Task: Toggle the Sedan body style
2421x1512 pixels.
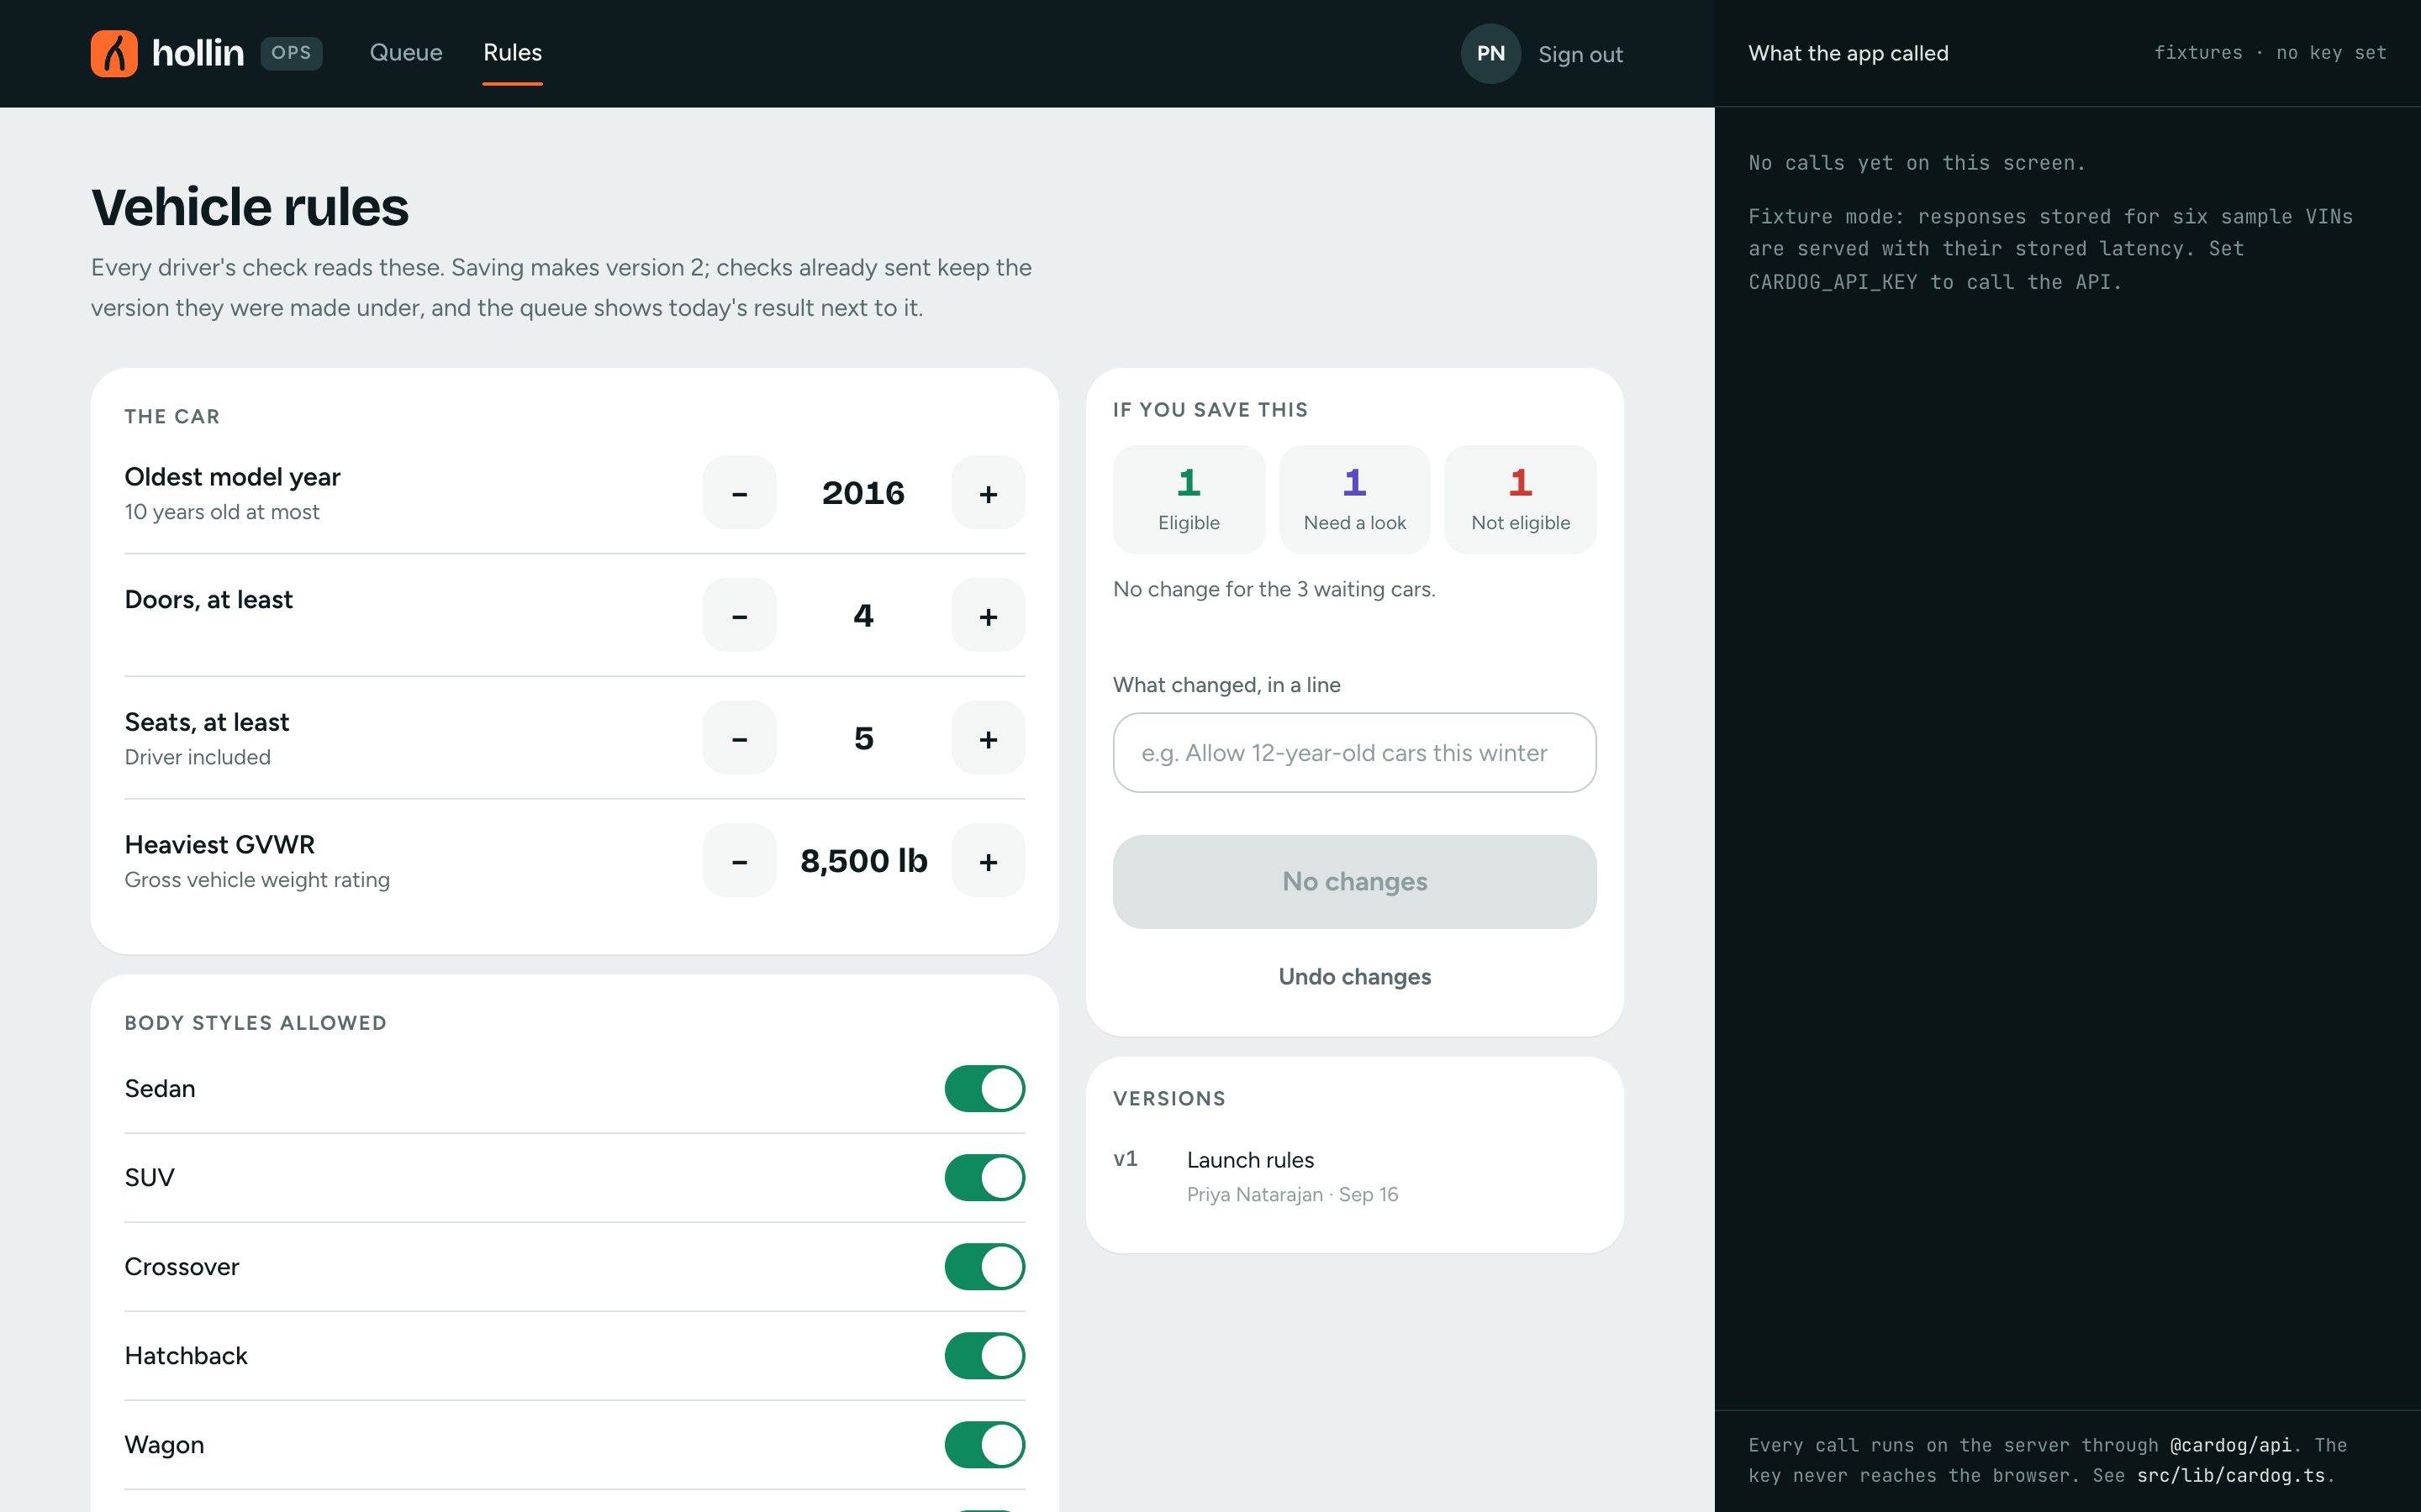Action: pyautogui.click(x=984, y=1089)
